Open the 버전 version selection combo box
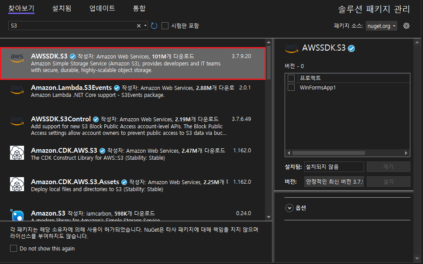 [x=334, y=182]
